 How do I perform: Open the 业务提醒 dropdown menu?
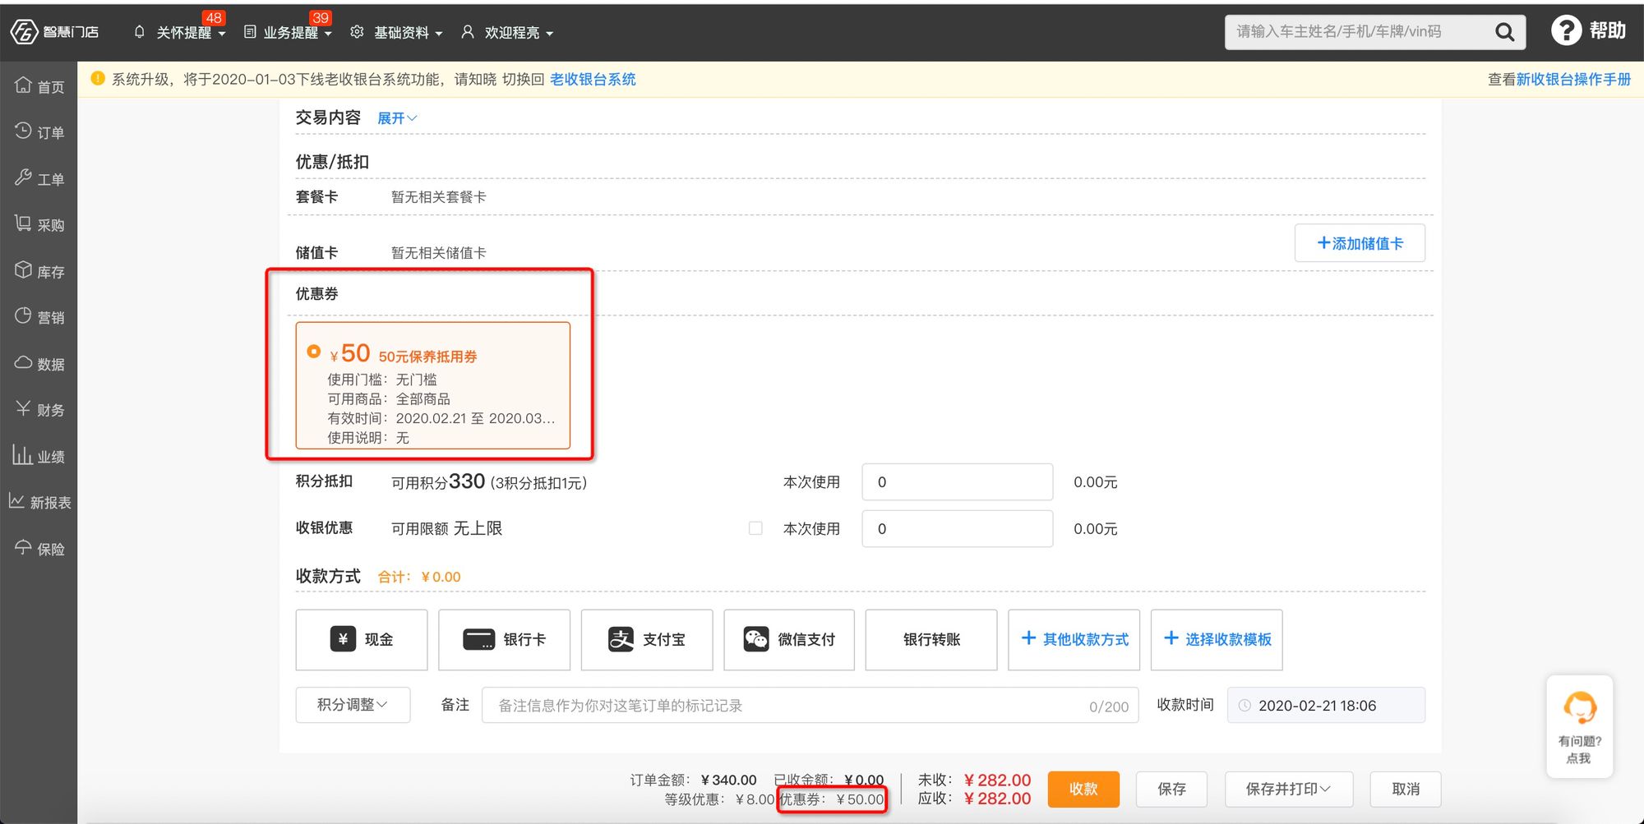click(298, 33)
